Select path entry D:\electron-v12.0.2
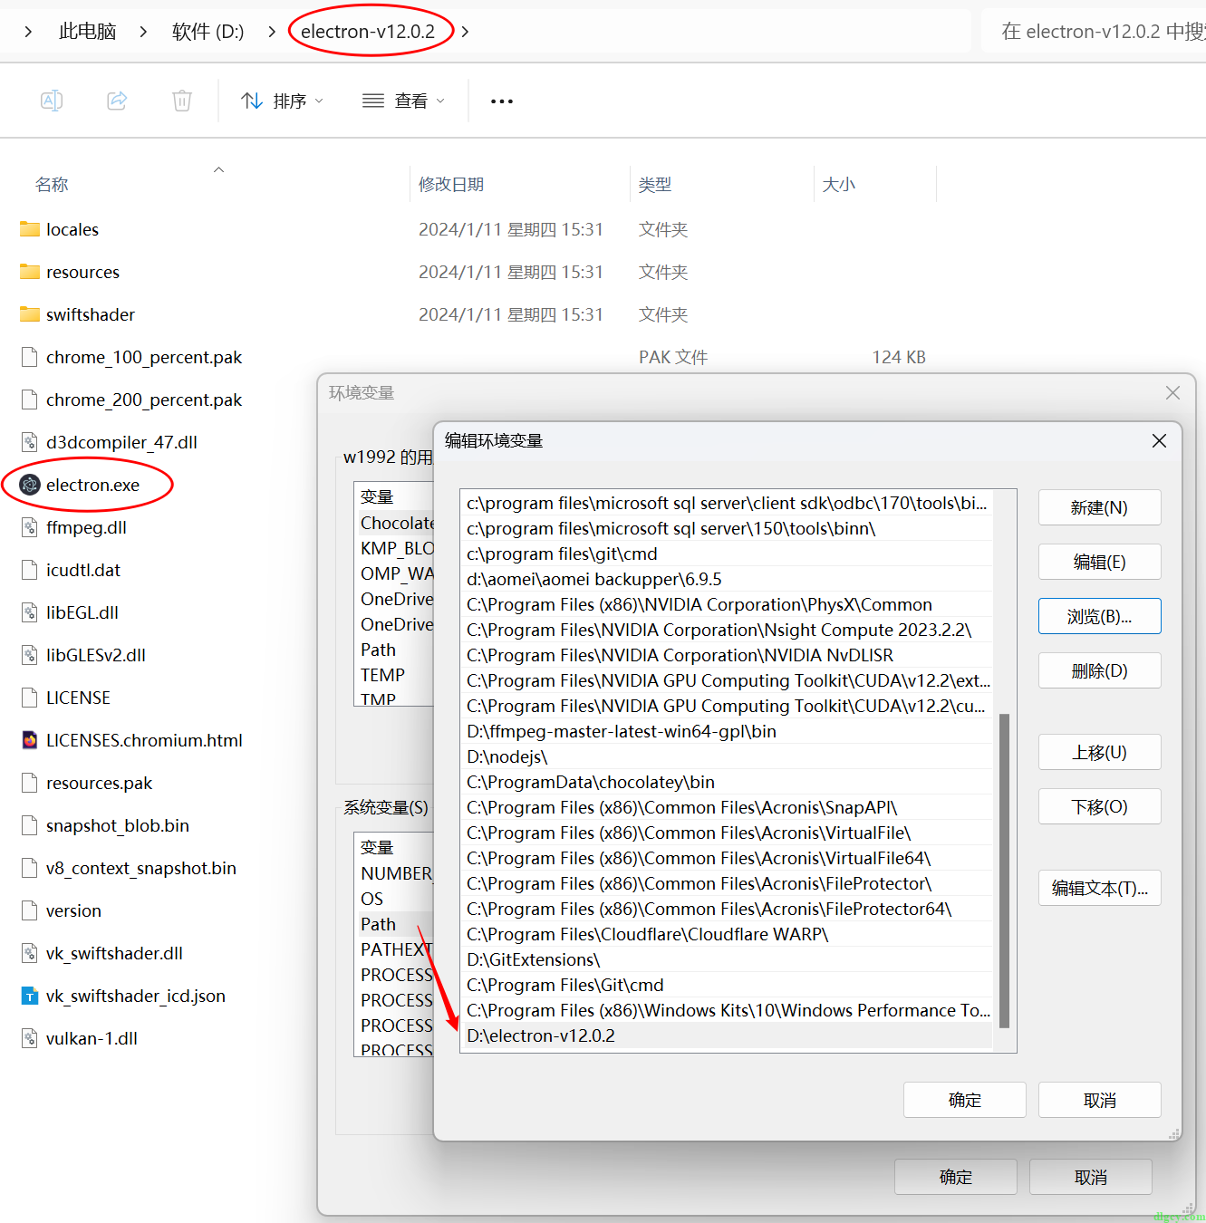1206x1223 pixels. (x=727, y=1035)
